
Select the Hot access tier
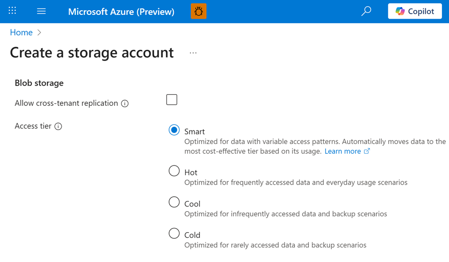click(174, 171)
